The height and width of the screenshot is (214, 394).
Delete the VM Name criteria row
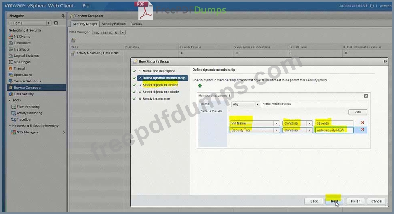pos(362,123)
